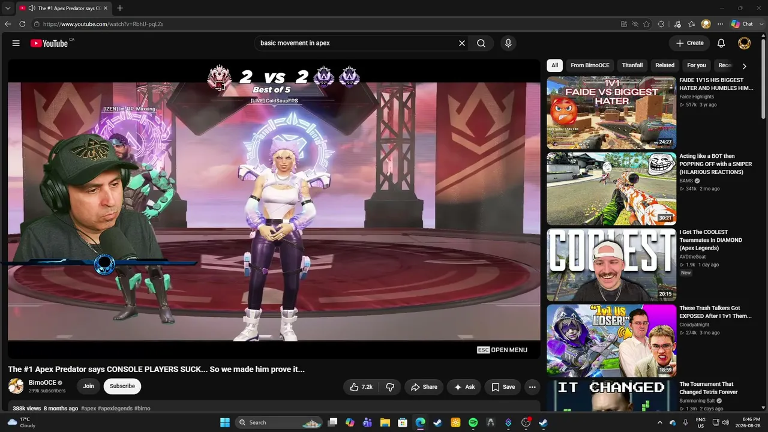768x432 pixels.
Task: Click the #apexlegends hashtag
Action: [115, 409]
